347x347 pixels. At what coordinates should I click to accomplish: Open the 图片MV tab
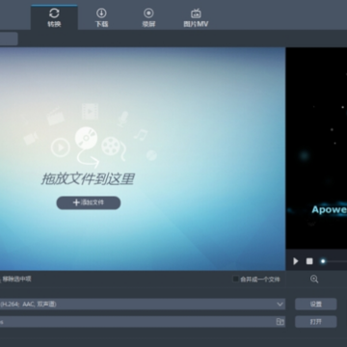pos(196,17)
